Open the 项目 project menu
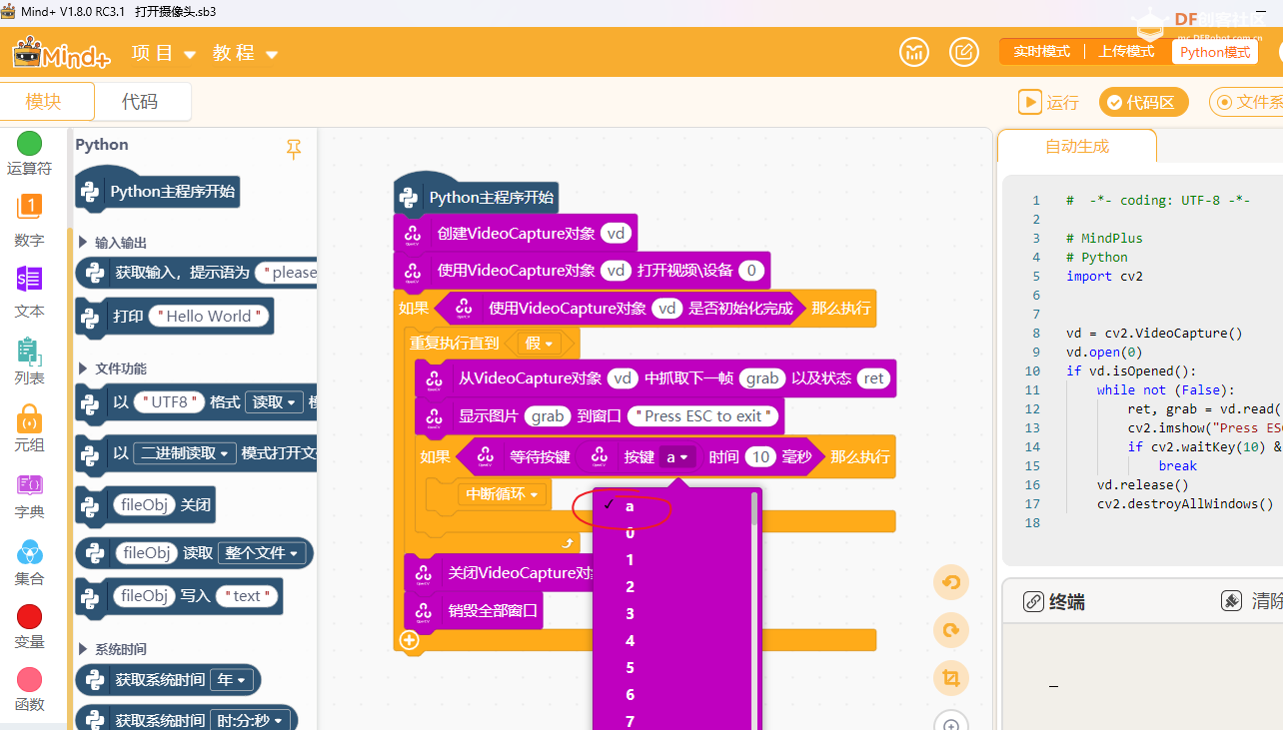Image resolution: width=1283 pixels, height=730 pixels. [x=164, y=53]
